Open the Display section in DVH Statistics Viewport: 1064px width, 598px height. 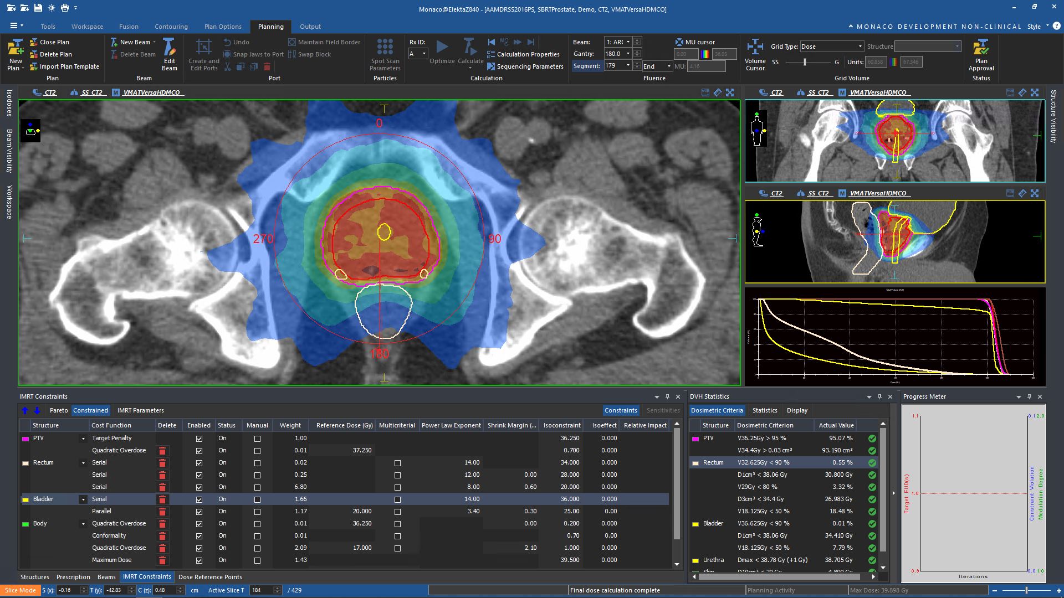[797, 410]
